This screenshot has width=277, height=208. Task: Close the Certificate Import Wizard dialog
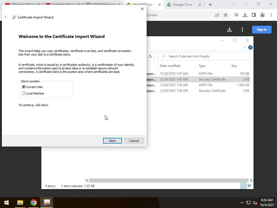point(142,9)
